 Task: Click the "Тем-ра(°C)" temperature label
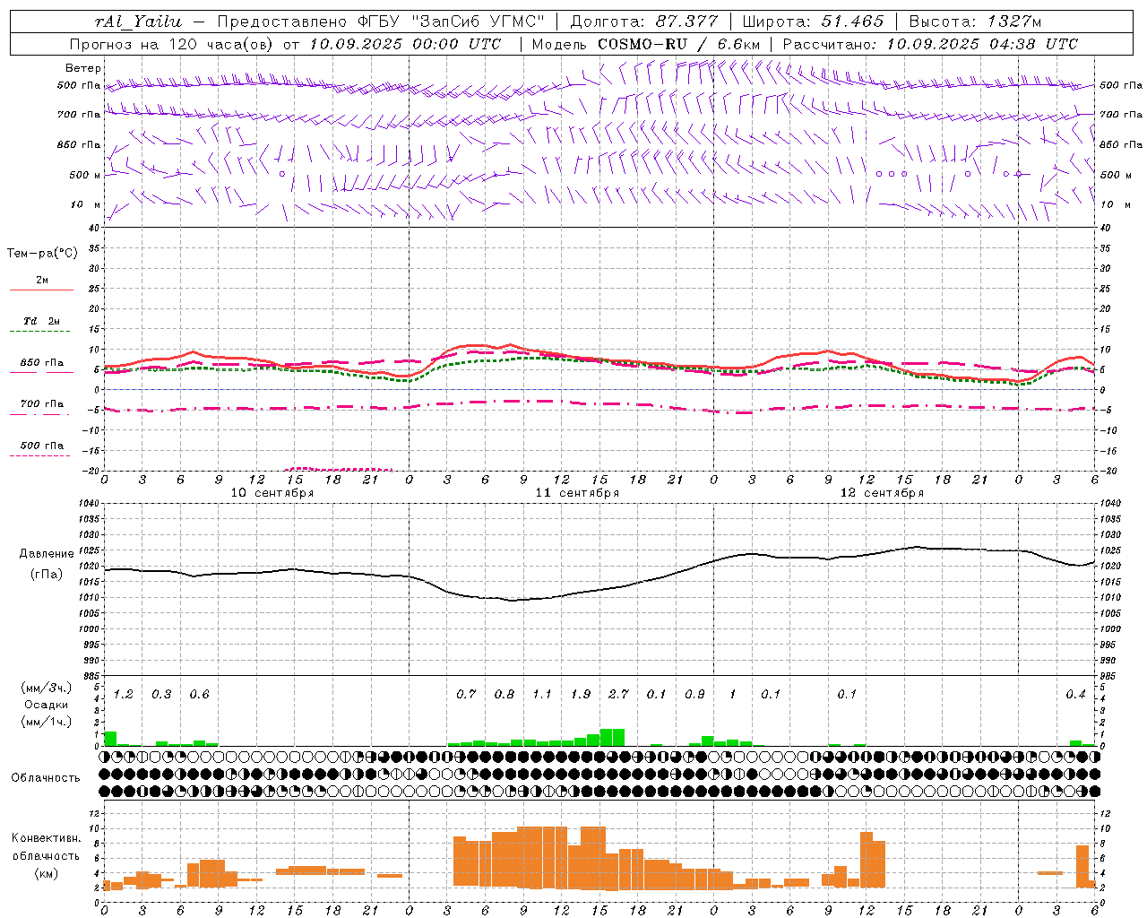[42, 254]
